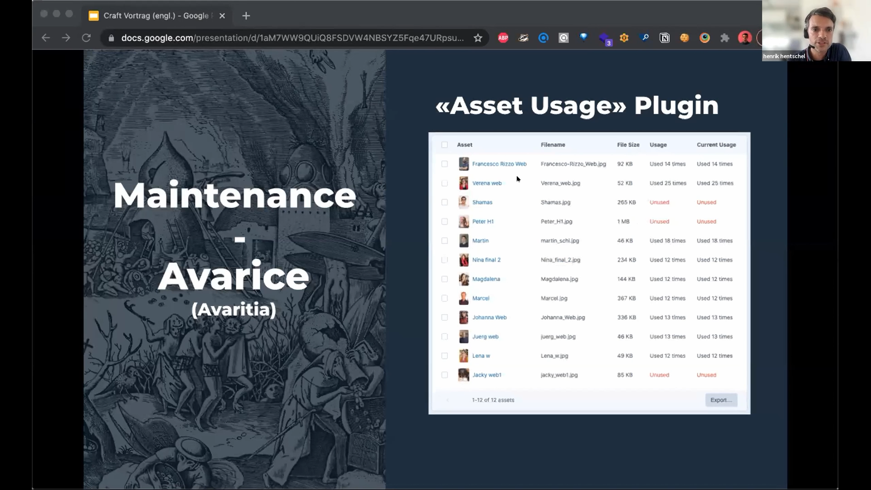Check the Francesco Rizzo Web row checkbox
Image resolution: width=871 pixels, height=490 pixels.
[x=445, y=164]
